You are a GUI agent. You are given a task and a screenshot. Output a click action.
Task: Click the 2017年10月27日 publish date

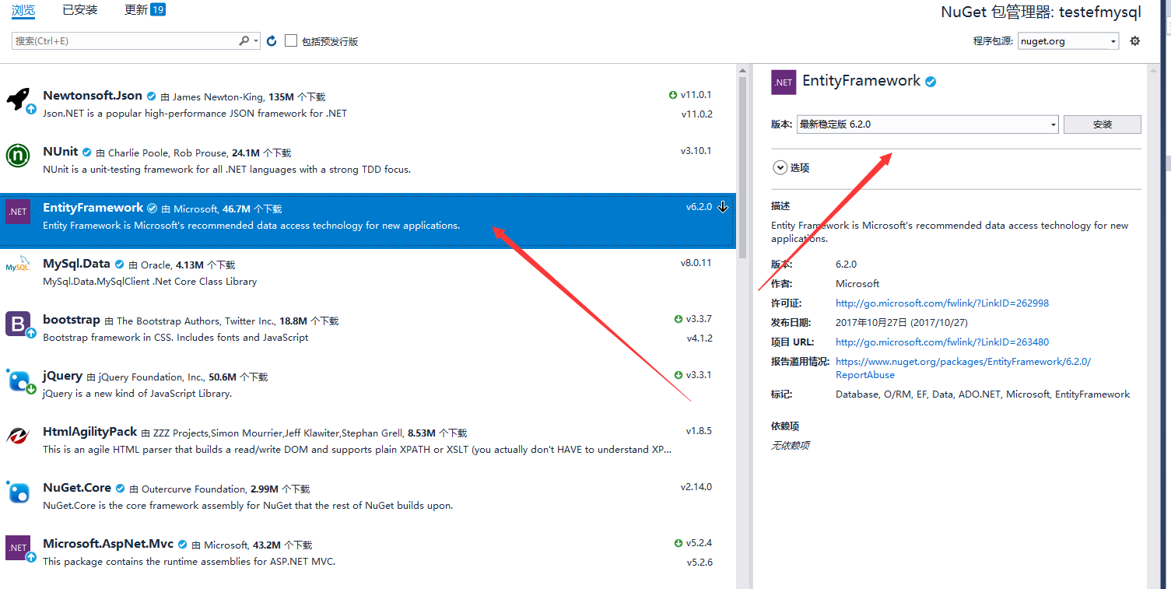[902, 323]
